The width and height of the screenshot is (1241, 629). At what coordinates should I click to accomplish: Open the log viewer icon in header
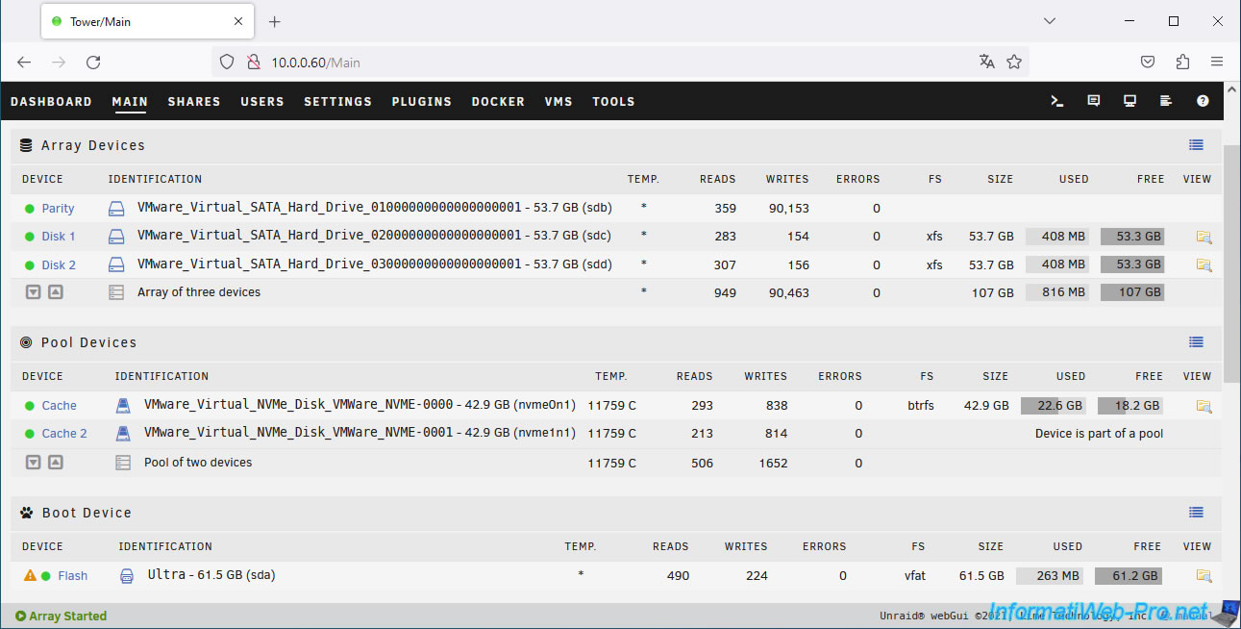tap(1166, 101)
